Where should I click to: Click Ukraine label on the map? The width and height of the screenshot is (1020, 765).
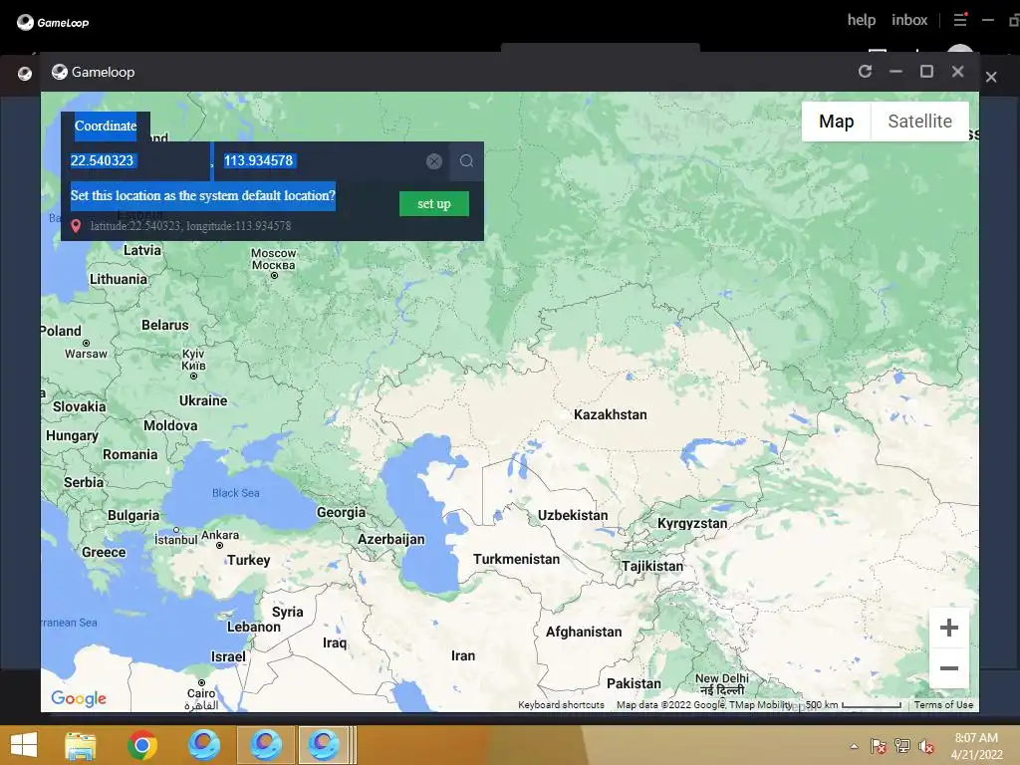203,400
